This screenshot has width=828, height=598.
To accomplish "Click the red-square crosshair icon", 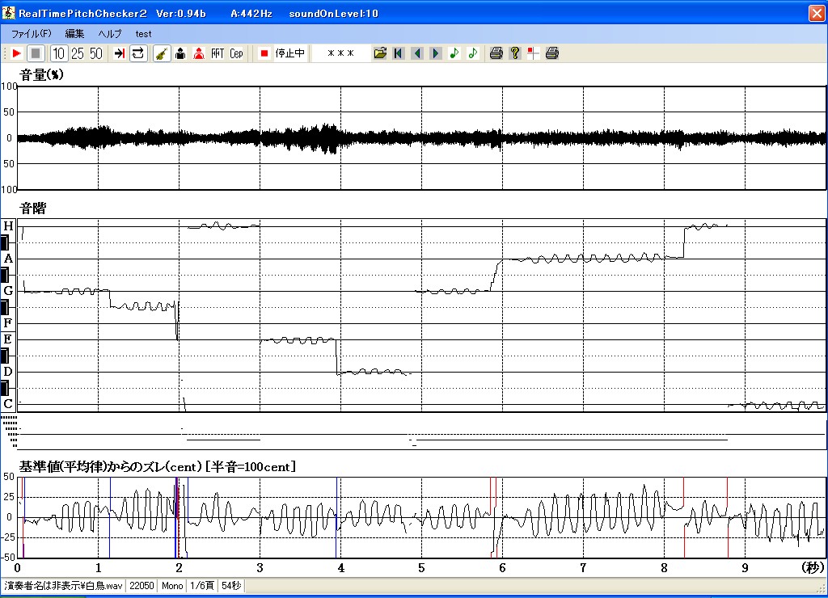I will 534,53.
